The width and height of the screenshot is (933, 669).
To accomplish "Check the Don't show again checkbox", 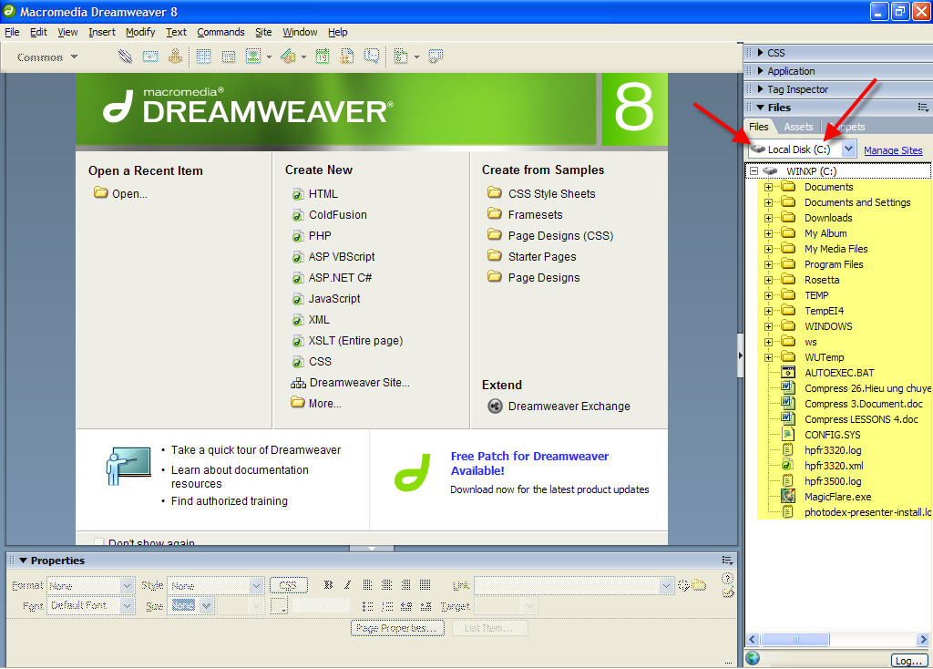I will pos(98,542).
